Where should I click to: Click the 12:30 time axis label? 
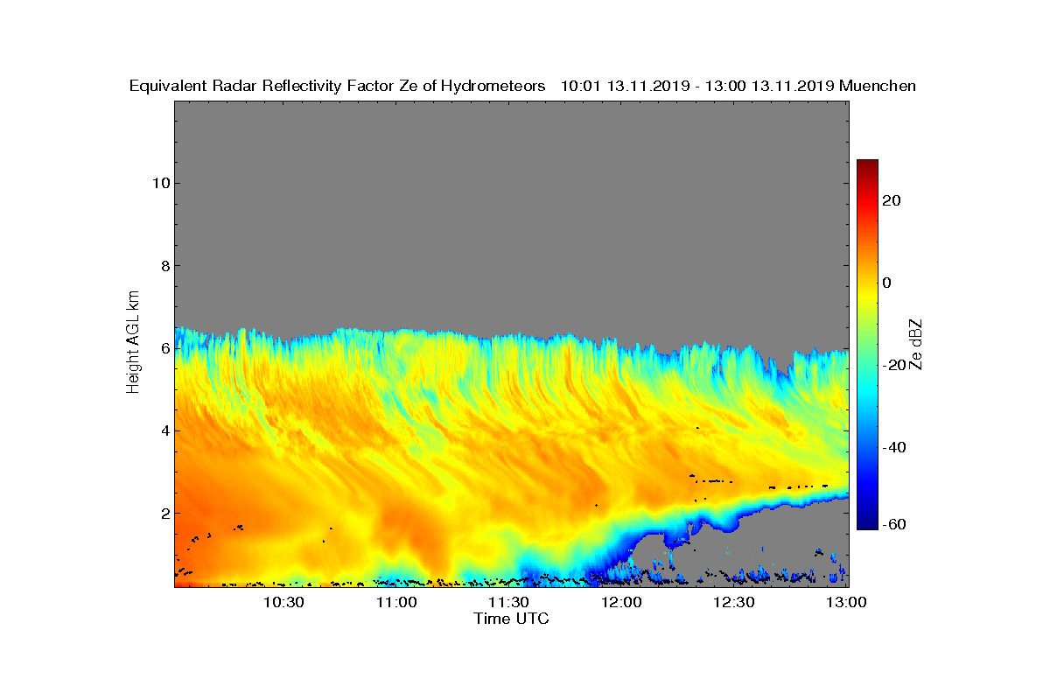pyautogui.click(x=735, y=603)
